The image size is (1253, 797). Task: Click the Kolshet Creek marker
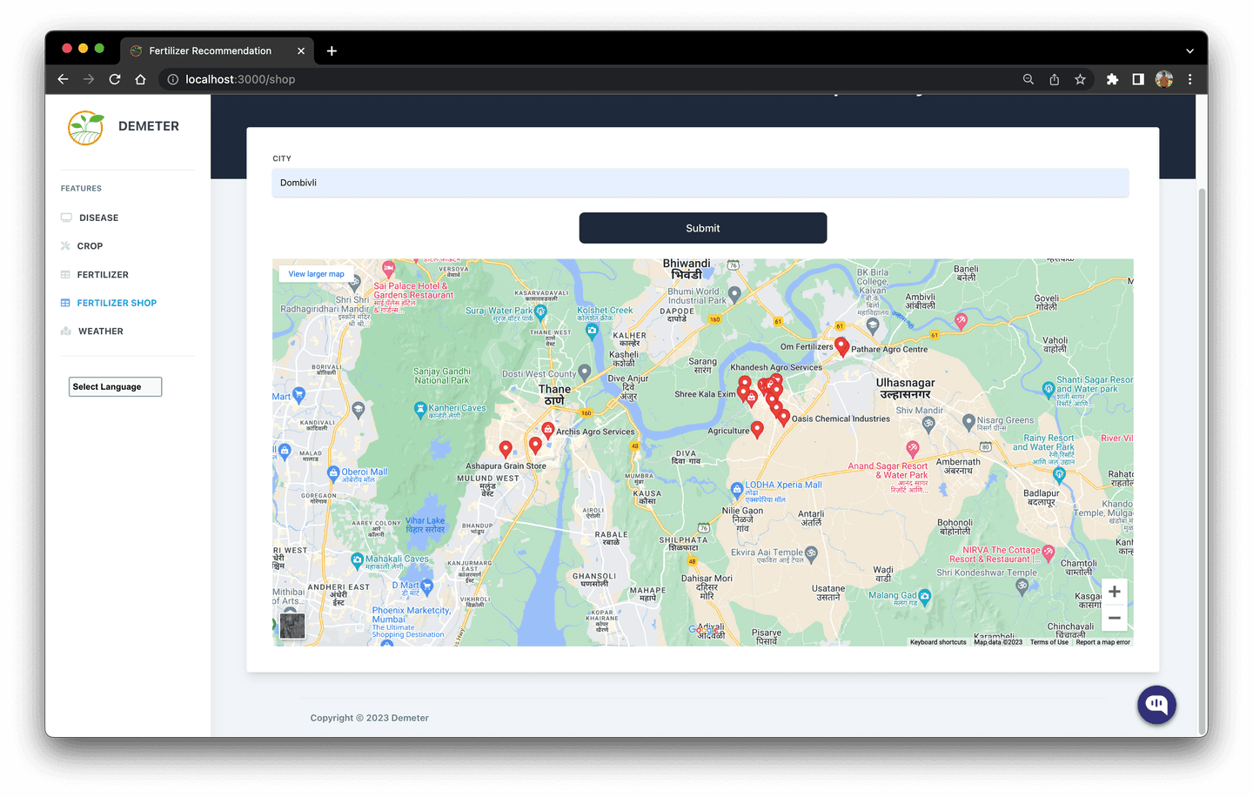point(592,331)
